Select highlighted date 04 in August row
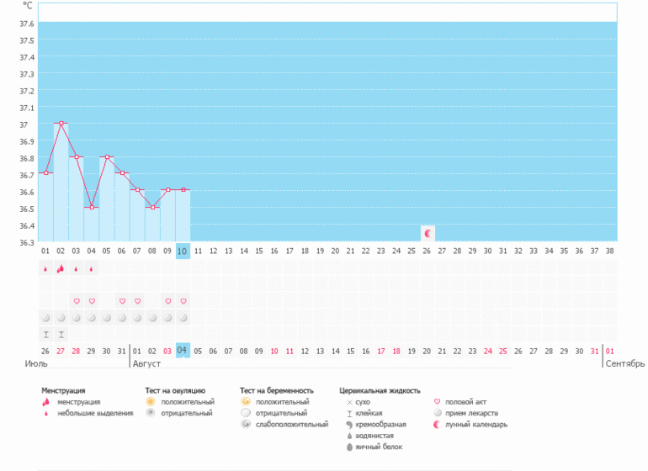The image size is (648, 471). click(x=183, y=351)
